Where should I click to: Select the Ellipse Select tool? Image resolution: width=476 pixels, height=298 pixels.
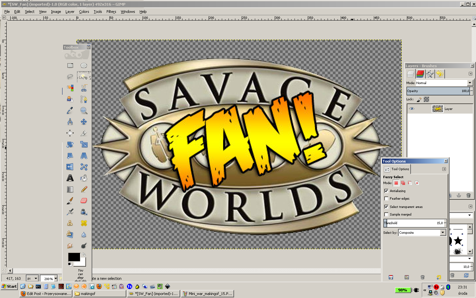(x=84, y=66)
